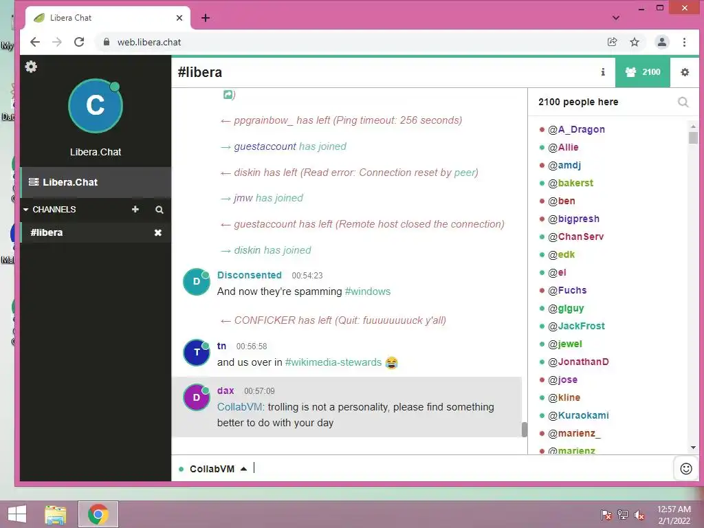The width and height of the screenshot is (704, 528).
Task: Search people list with magnifier icon
Action: [x=683, y=102]
